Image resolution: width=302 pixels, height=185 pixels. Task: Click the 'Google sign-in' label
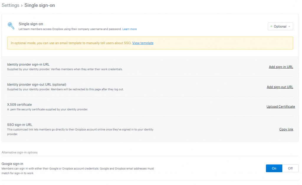click(x=12, y=164)
